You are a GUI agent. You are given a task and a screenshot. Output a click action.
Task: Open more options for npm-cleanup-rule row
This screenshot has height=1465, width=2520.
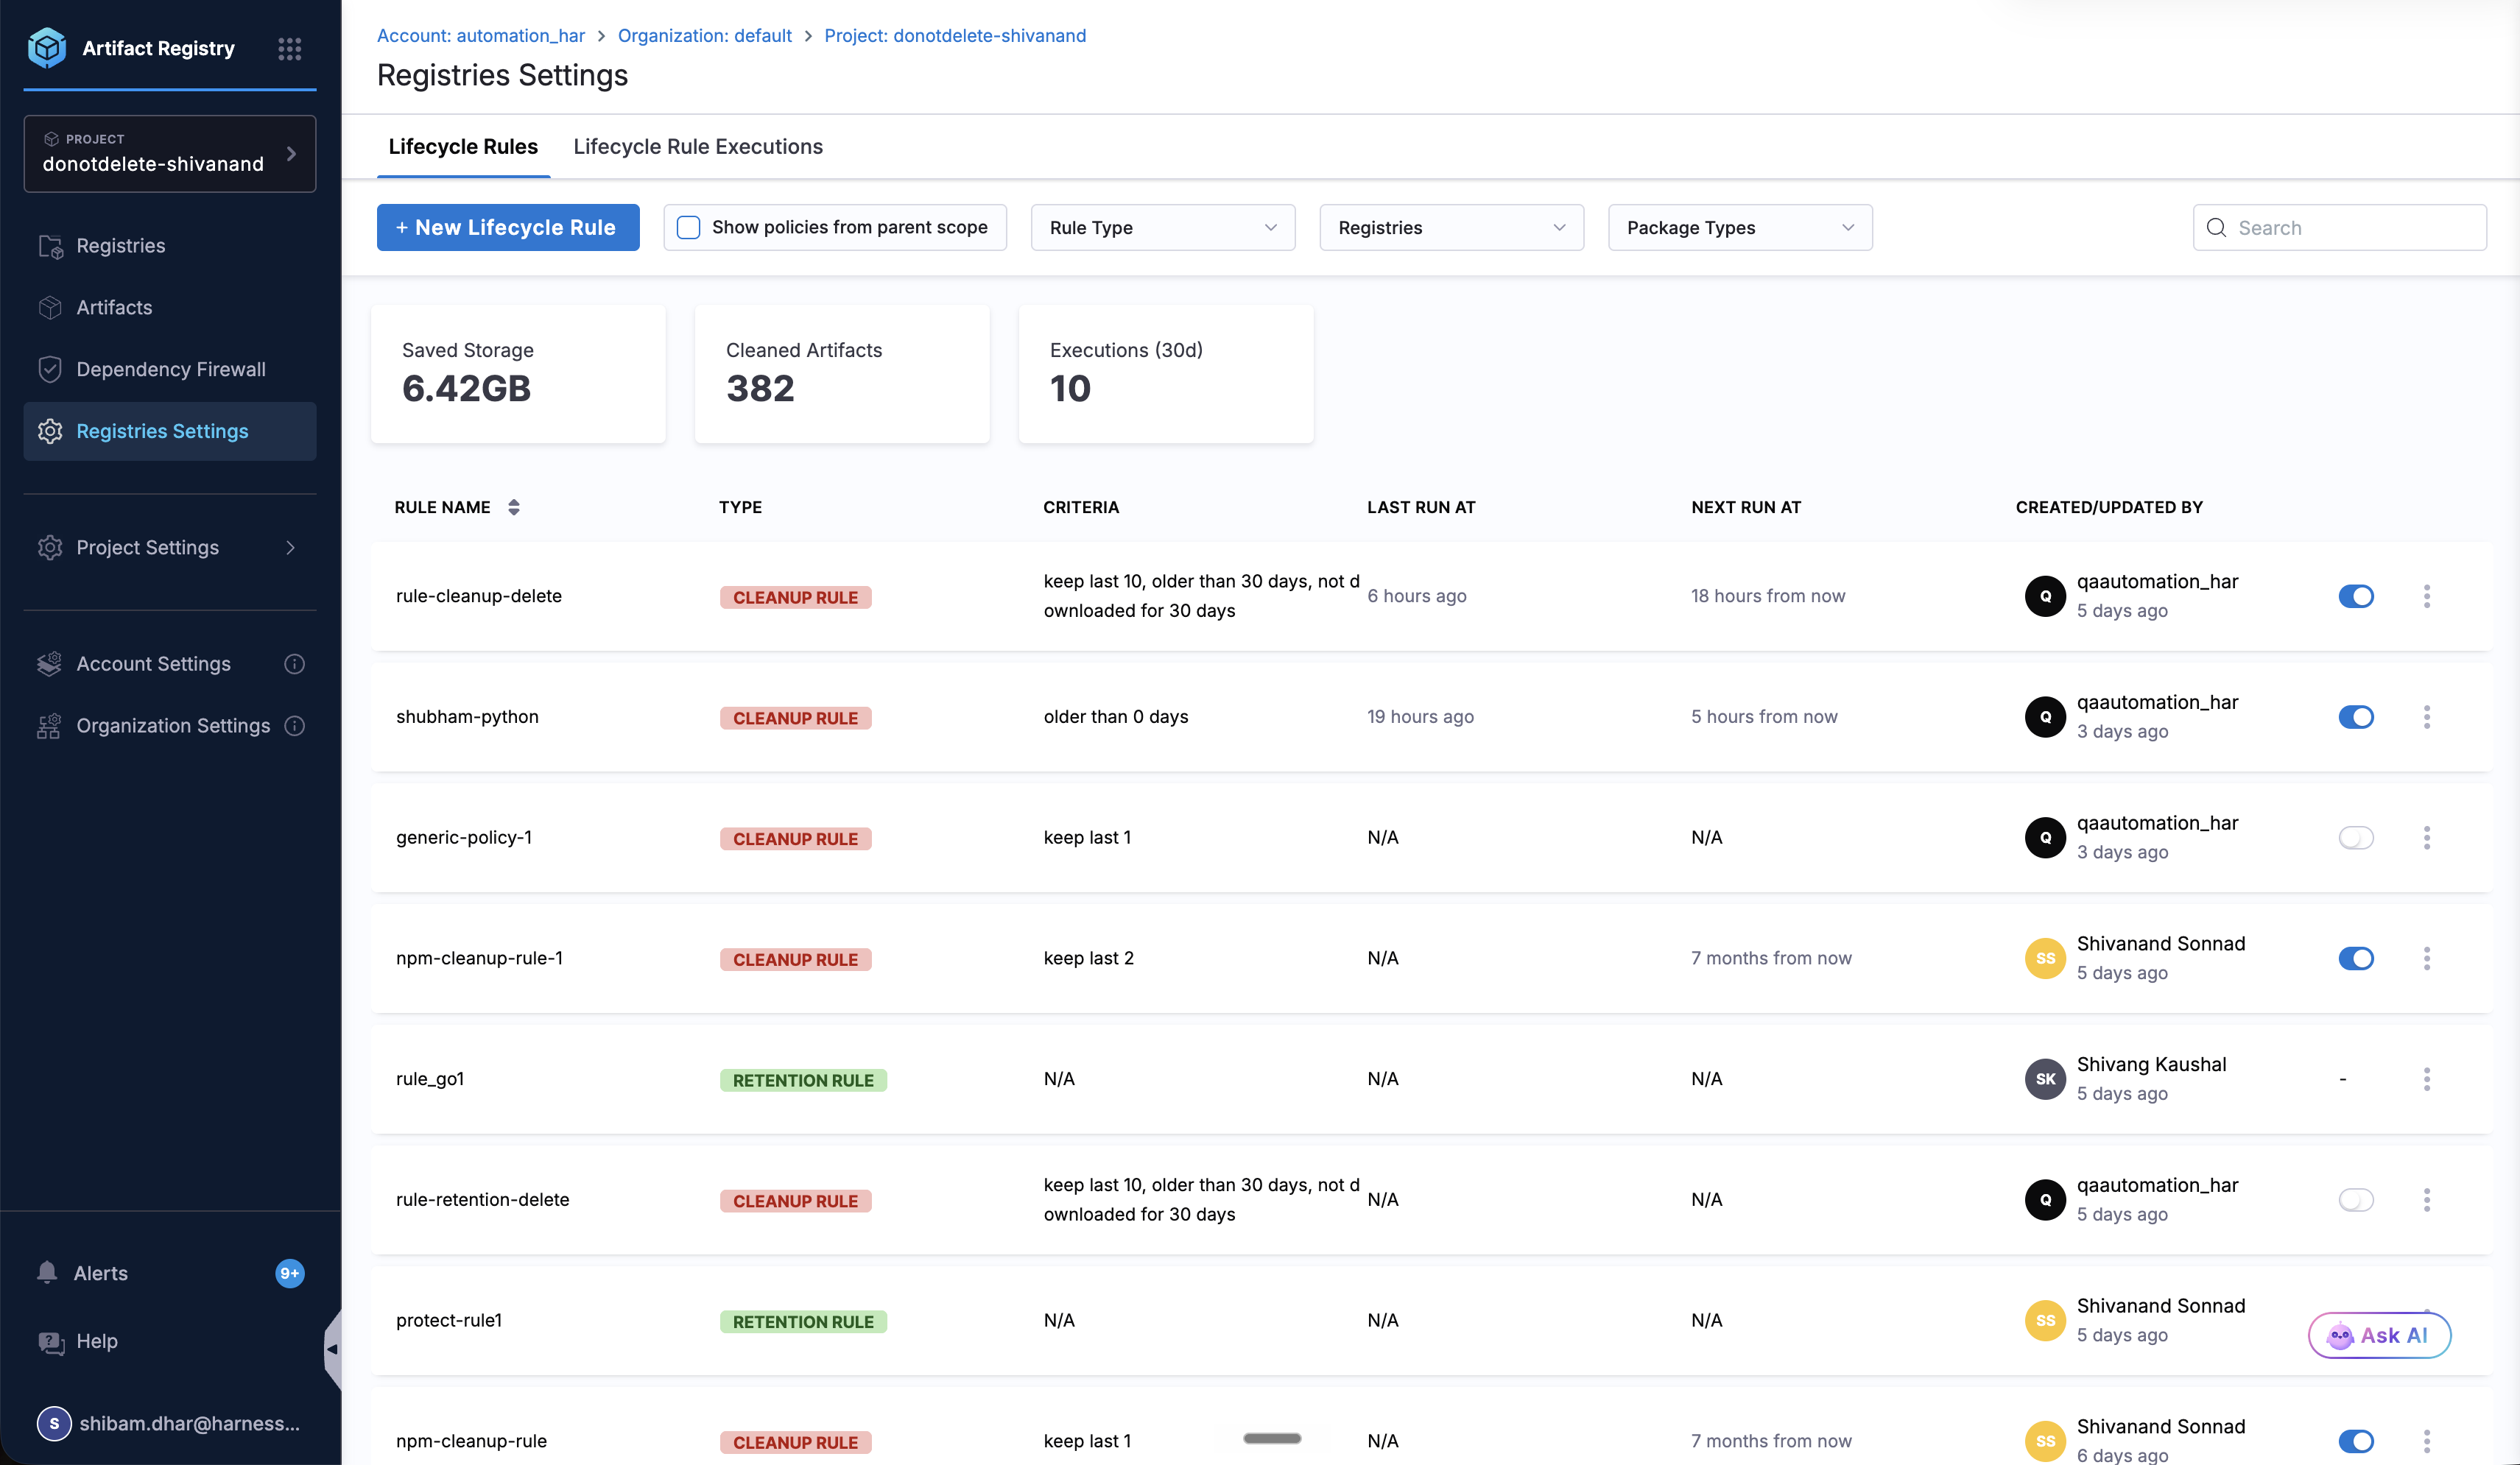click(x=2427, y=1441)
